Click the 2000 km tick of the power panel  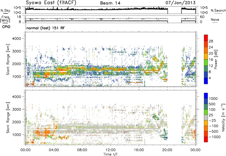(16, 64)
